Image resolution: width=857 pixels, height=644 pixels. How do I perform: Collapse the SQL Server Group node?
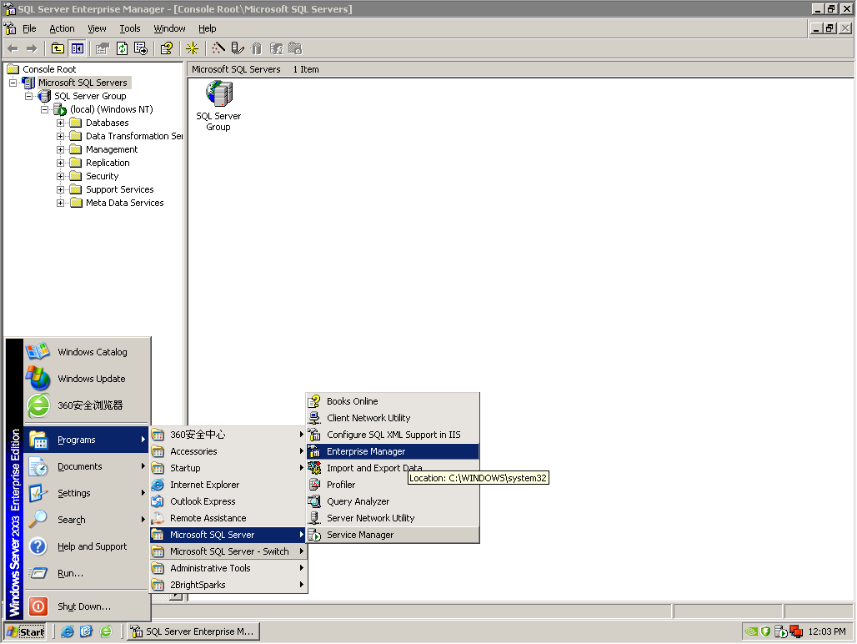pyautogui.click(x=29, y=95)
